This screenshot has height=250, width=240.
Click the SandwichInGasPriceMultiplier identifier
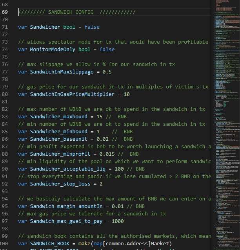pyautogui.click(x=73, y=94)
